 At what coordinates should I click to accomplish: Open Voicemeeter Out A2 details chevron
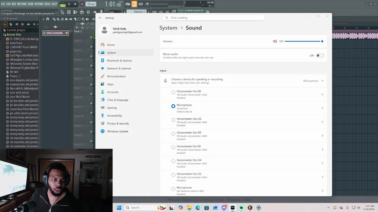pos(322,122)
